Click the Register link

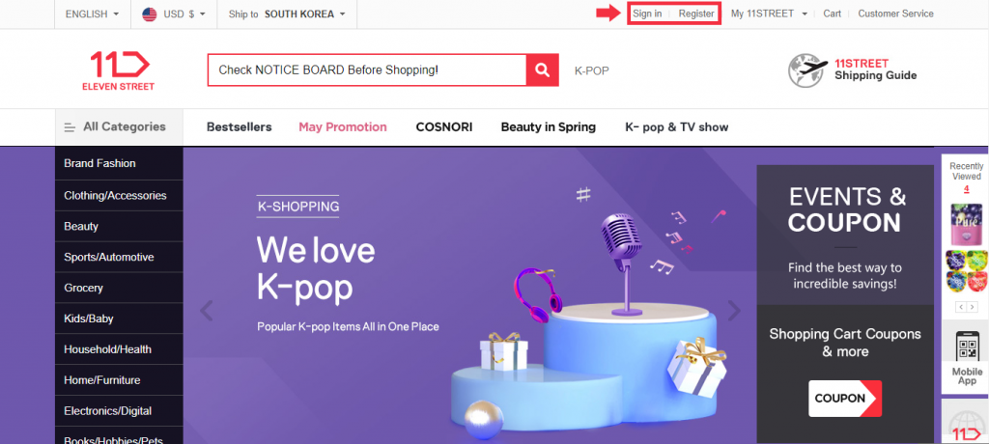coord(696,14)
